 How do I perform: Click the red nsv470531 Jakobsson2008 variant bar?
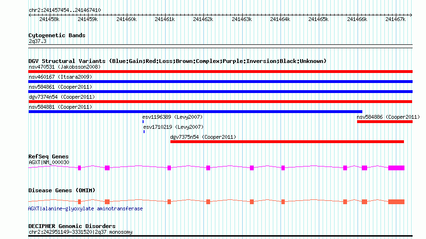pos(220,72)
